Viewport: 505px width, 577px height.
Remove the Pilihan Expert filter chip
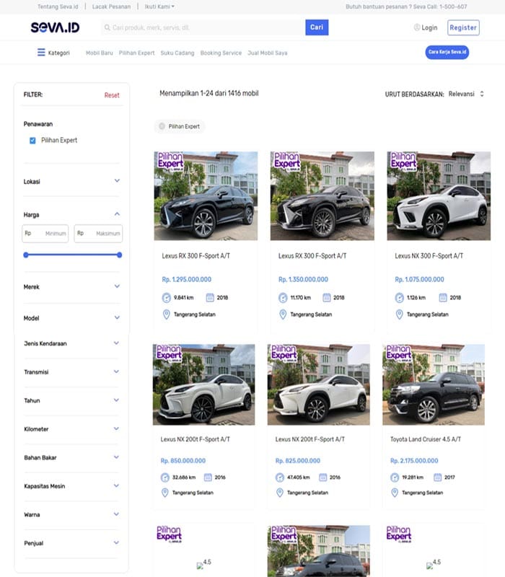click(162, 126)
